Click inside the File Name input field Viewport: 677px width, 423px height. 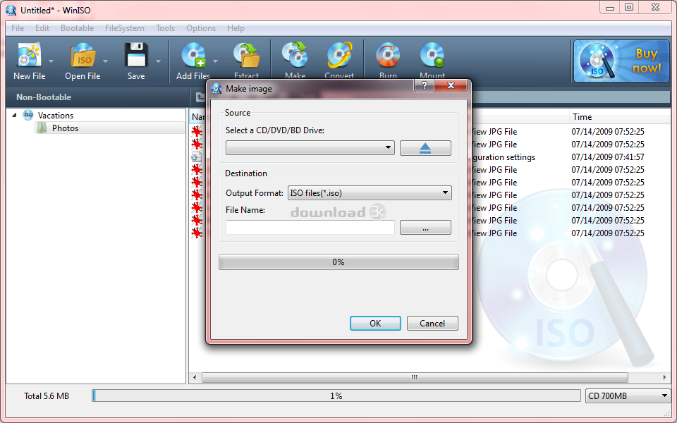(x=310, y=227)
